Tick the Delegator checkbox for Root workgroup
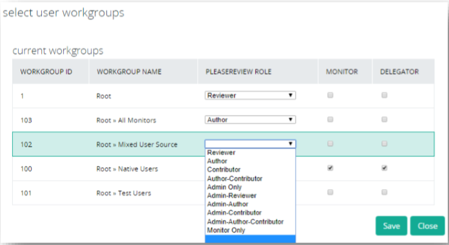Image resolution: width=449 pixels, height=245 pixels. pos(385,95)
